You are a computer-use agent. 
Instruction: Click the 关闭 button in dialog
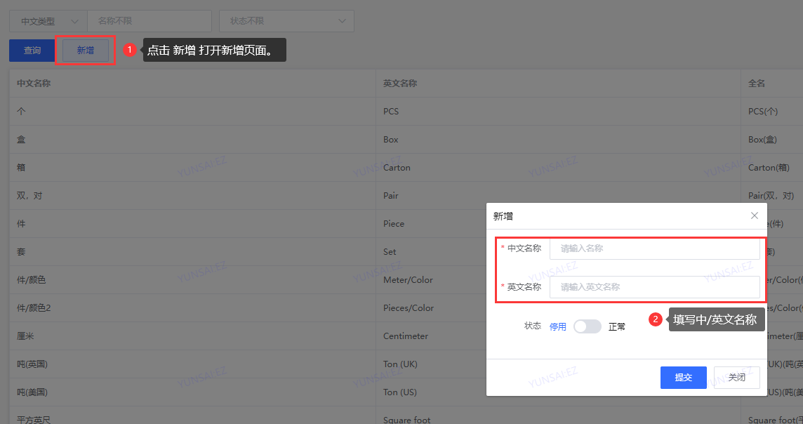click(x=736, y=378)
